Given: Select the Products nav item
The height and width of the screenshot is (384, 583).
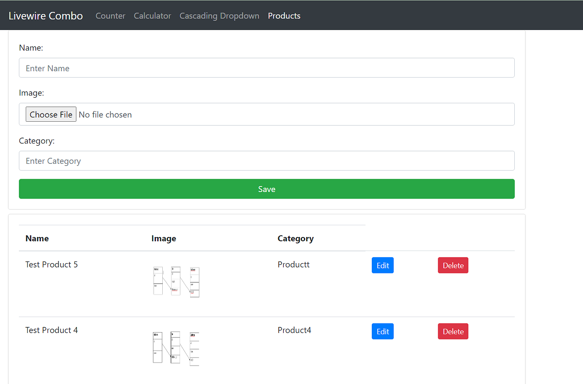Looking at the screenshot, I should click(284, 15).
